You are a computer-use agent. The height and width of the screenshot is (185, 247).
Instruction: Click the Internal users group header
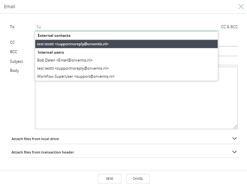pyautogui.click(x=51, y=52)
